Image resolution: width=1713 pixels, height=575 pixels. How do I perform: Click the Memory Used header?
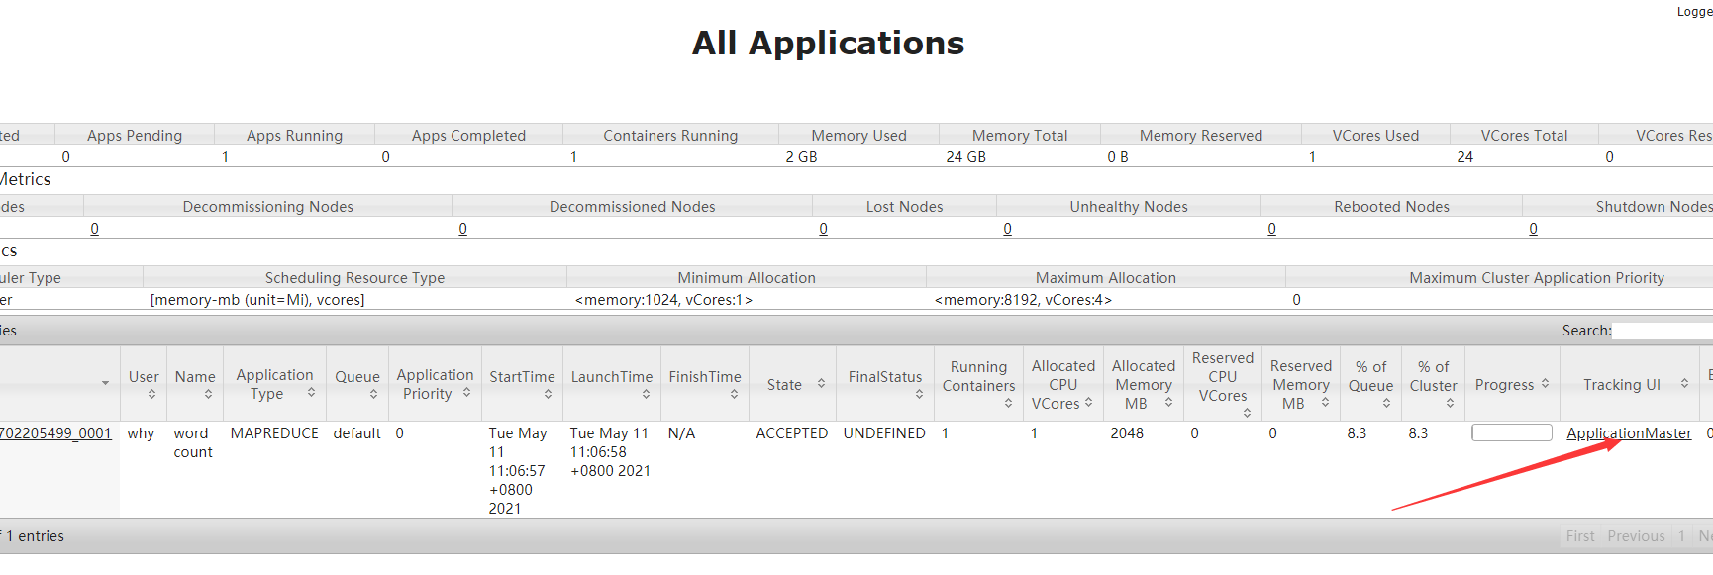[x=858, y=136]
